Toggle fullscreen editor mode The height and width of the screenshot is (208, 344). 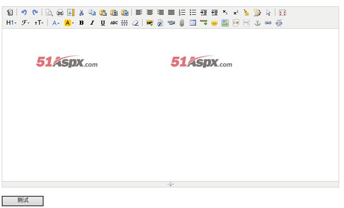(283, 13)
